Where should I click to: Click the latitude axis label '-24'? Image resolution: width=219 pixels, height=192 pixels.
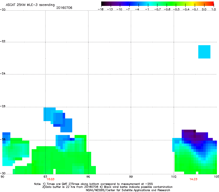click(3, 74)
